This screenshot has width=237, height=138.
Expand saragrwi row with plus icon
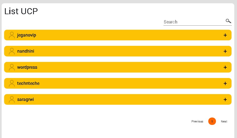225,100
